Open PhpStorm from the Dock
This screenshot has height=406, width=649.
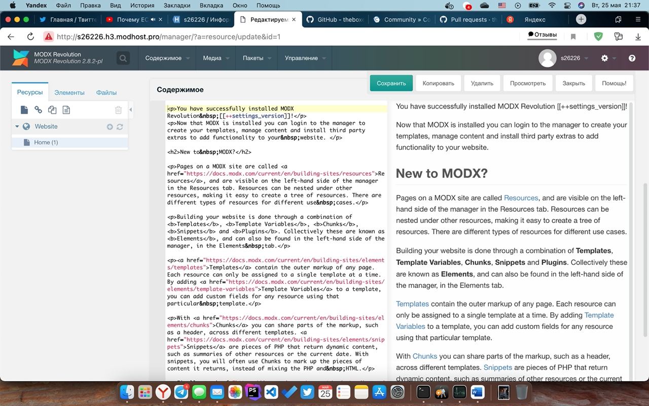(x=253, y=392)
